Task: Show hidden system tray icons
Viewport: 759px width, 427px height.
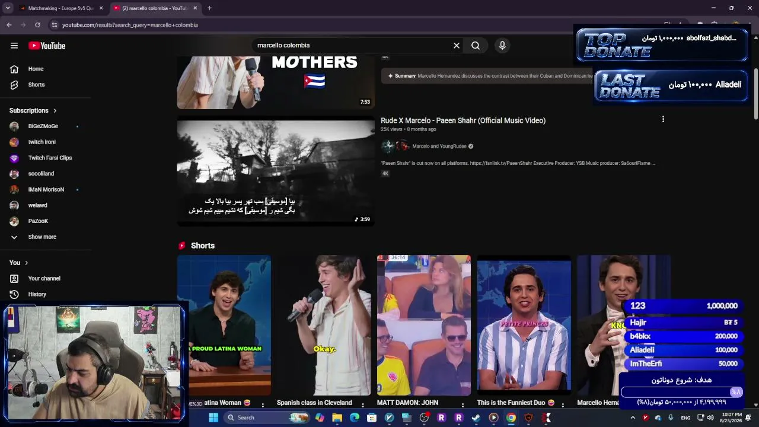Action: tap(633, 418)
